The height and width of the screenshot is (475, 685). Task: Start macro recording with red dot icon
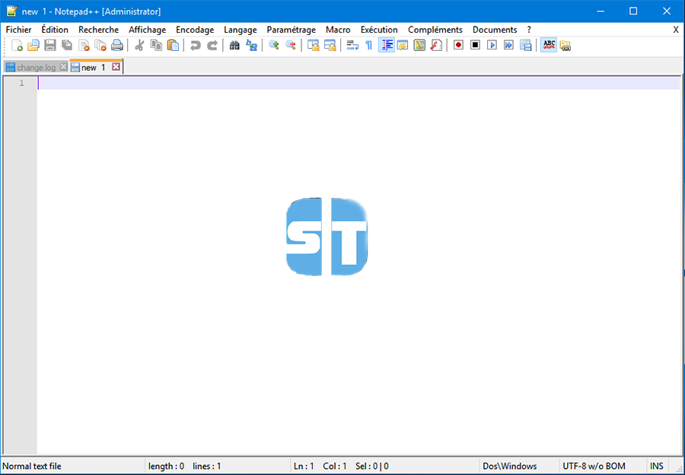(x=458, y=45)
